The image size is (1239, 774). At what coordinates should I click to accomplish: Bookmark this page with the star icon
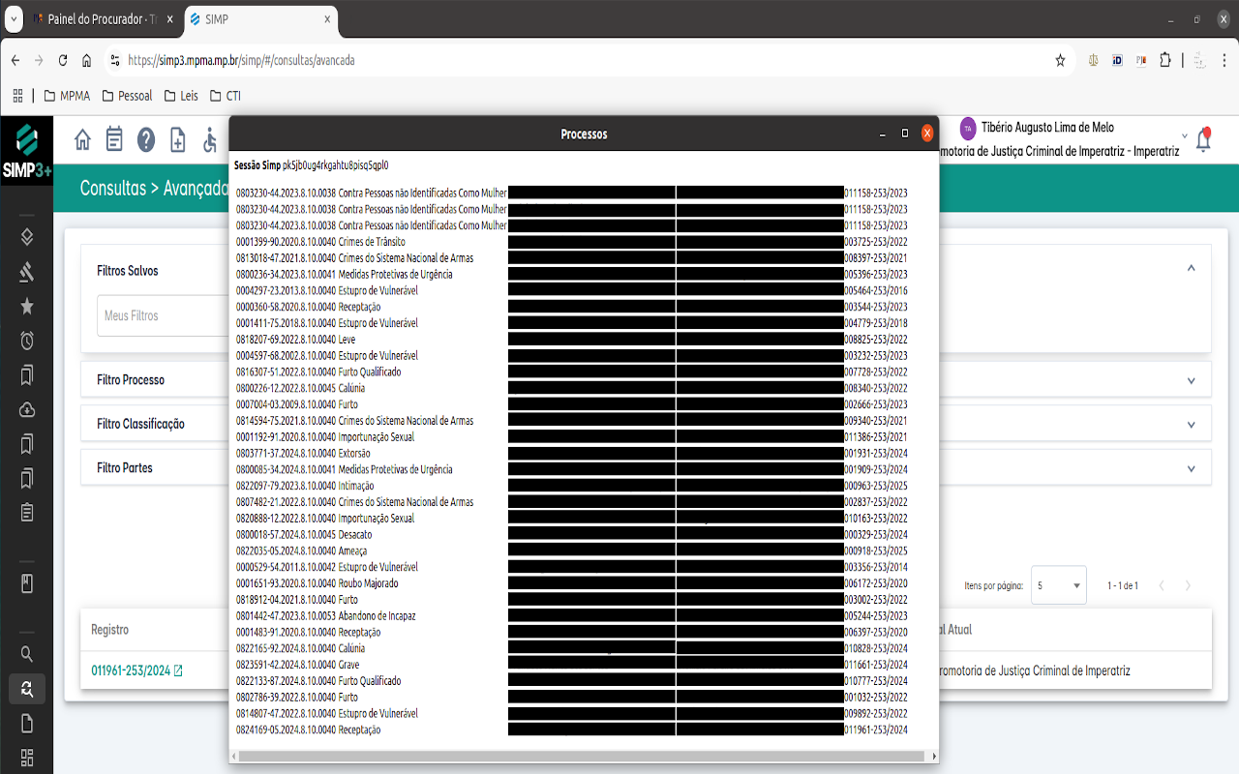1060,60
